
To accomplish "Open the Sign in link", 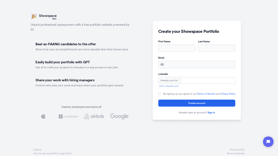I will coord(211,113).
